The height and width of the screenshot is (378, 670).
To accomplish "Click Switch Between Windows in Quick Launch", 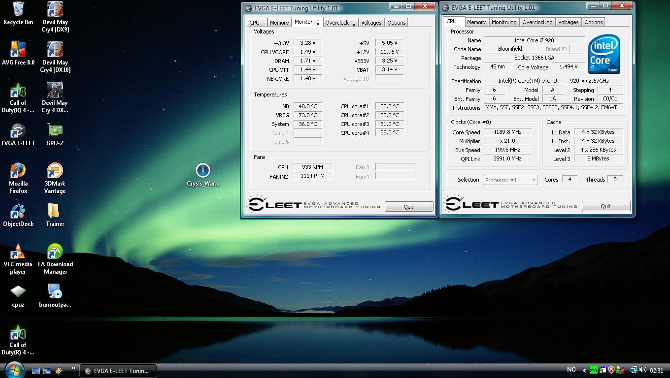I will [x=47, y=371].
